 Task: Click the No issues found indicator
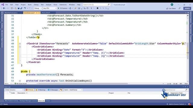coord(21,83)
